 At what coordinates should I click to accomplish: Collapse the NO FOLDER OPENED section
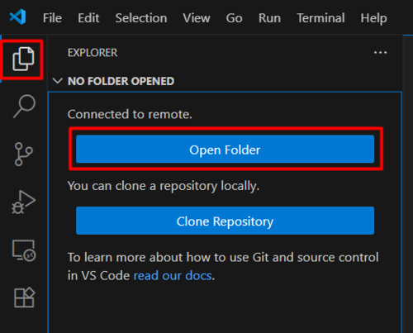[58, 81]
